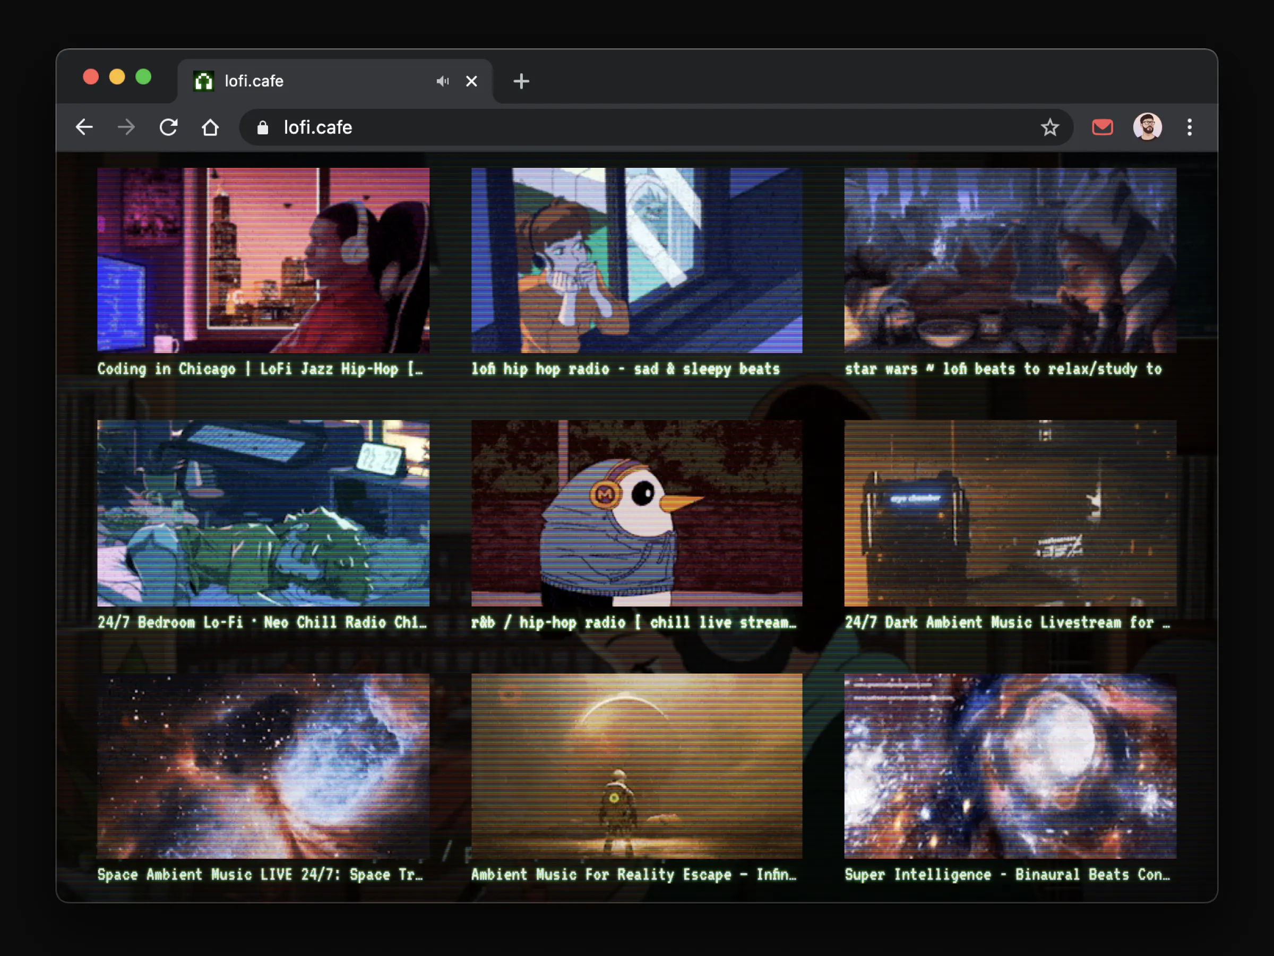Open 'Coding in Chicago | LoFi Jazz Hip-Hop' title
Screen dimensions: 1274x956
point(260,369)
